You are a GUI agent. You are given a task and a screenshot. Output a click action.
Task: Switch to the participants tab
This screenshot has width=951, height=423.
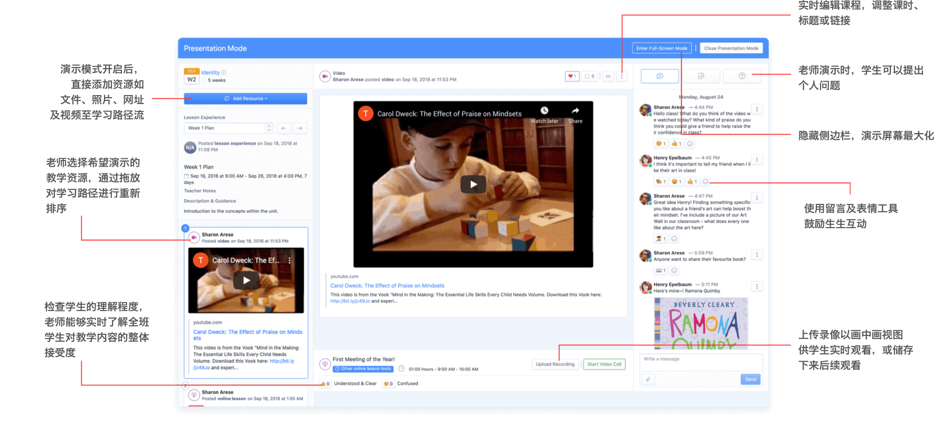pos(701,76)
